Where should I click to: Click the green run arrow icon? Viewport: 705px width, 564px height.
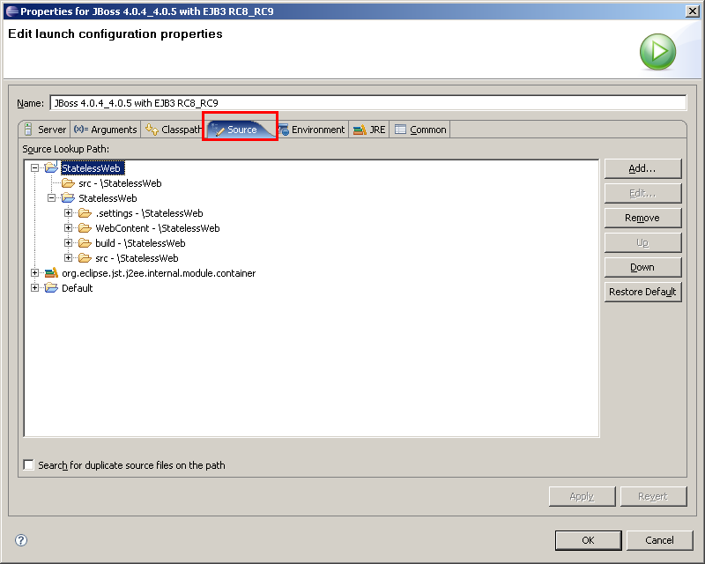point(657,51)
